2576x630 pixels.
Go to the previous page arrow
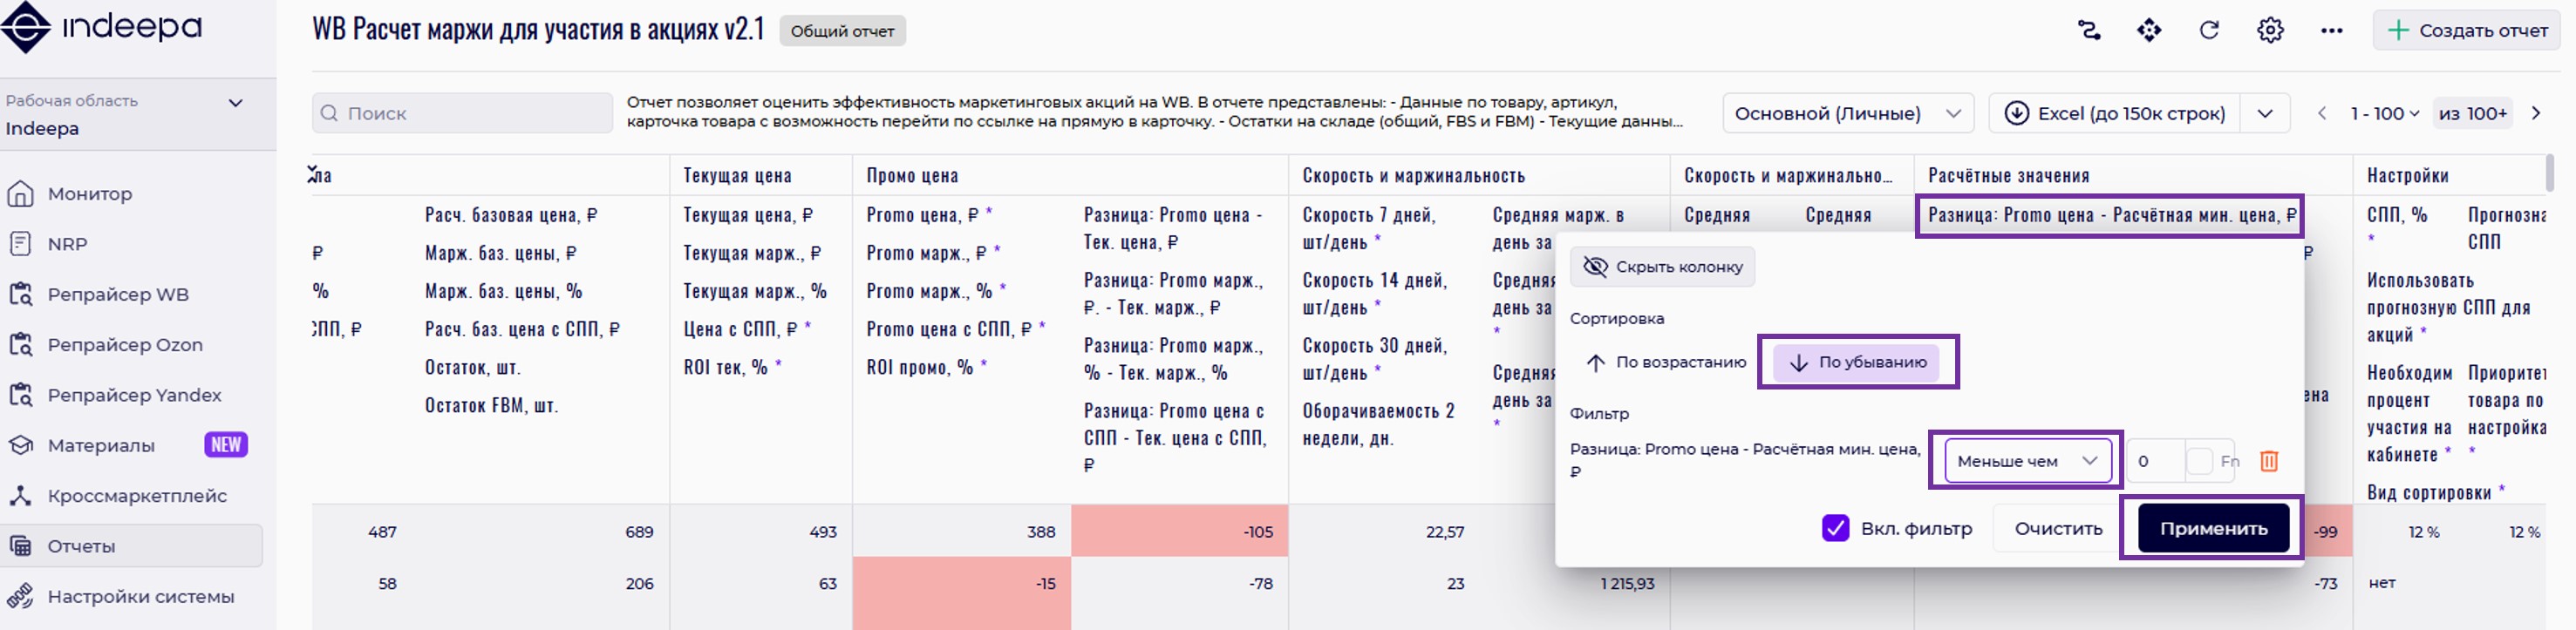pos(2322,113)
